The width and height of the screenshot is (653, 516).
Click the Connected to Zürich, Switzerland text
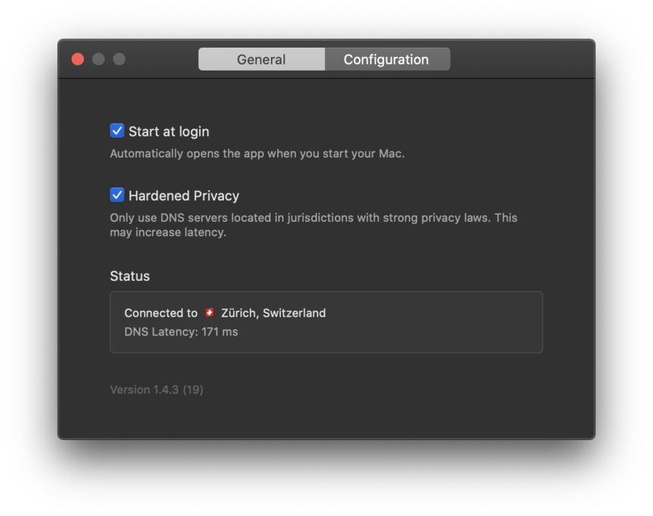coord(225,313)
